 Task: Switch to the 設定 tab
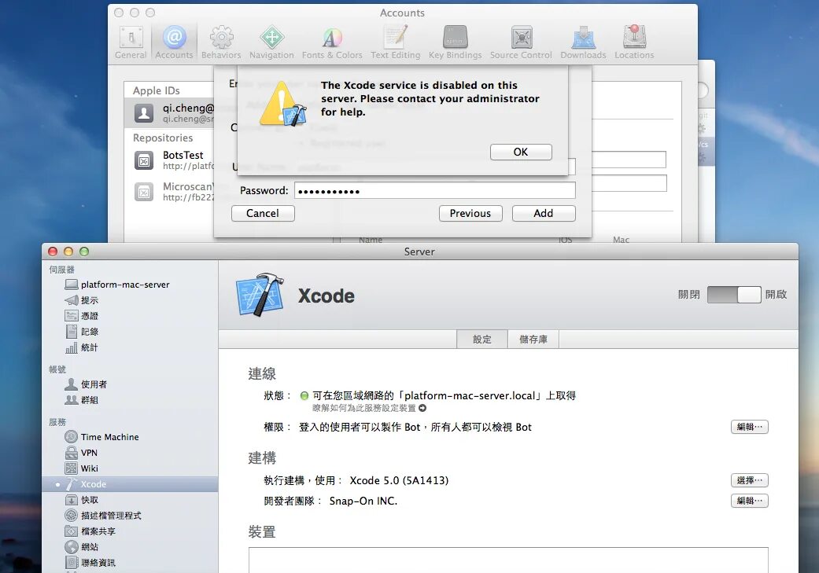tap(481, 340)
